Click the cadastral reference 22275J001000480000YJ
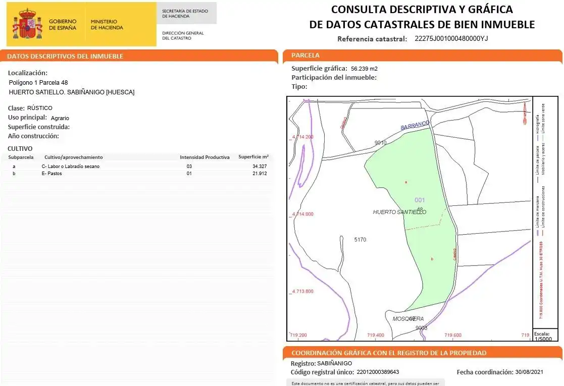Screen dimensions: 564x386 coord(451,38)
